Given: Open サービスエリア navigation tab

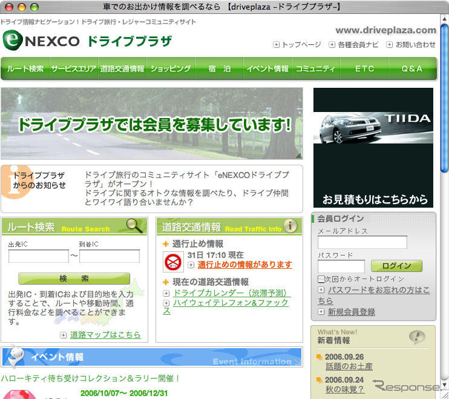Looking at the screenshot, I should 74,69.
